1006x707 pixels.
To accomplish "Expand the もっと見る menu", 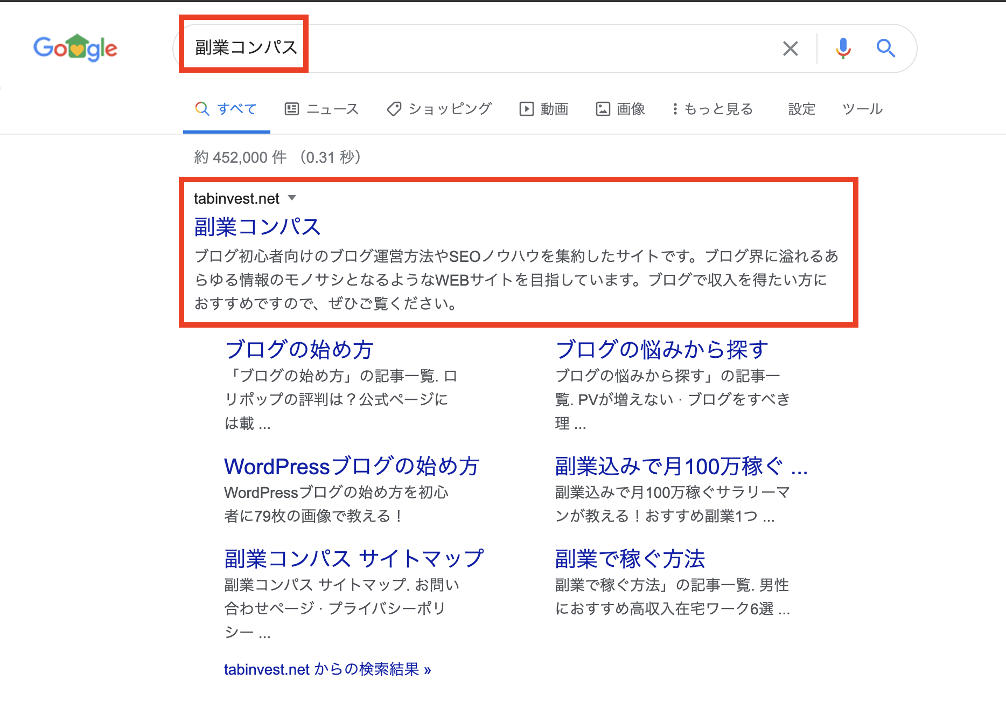I will click(x=712, y=109).
